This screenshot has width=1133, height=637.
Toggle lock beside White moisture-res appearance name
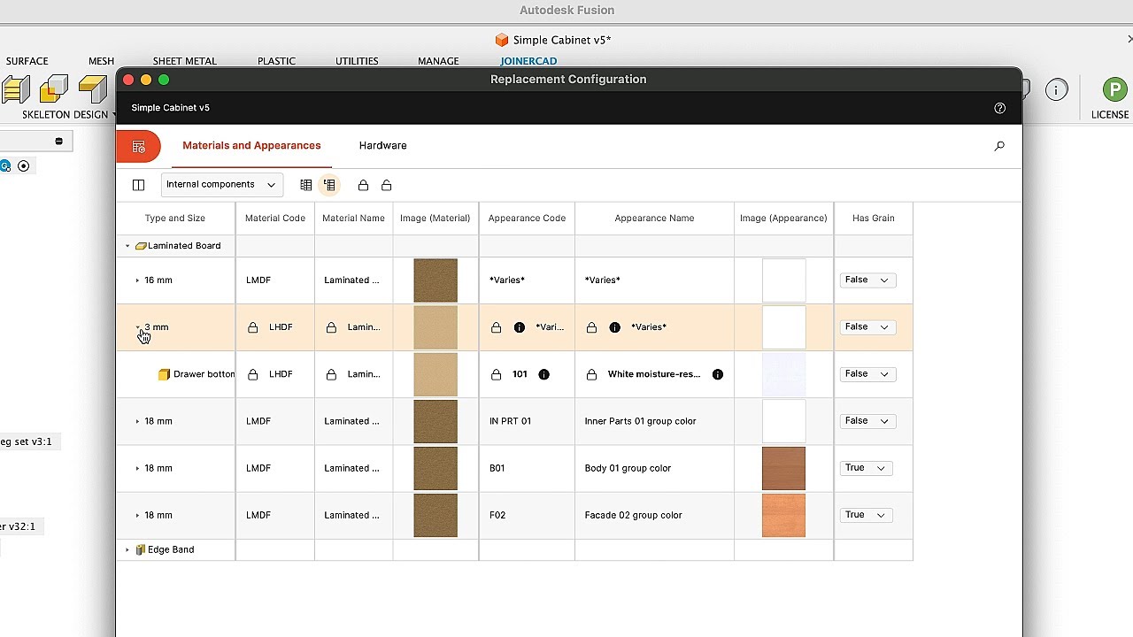tap(591, 374)
